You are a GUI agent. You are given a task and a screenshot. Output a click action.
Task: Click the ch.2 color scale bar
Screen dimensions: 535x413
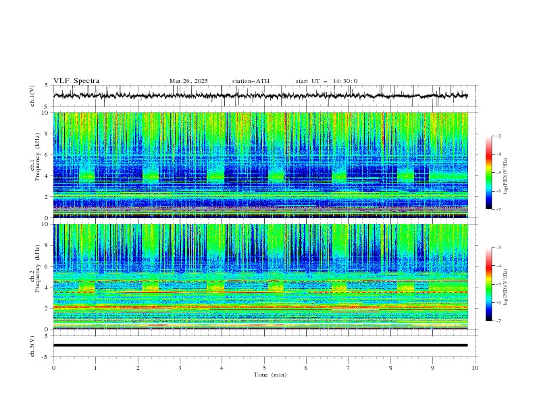point(489,284)
